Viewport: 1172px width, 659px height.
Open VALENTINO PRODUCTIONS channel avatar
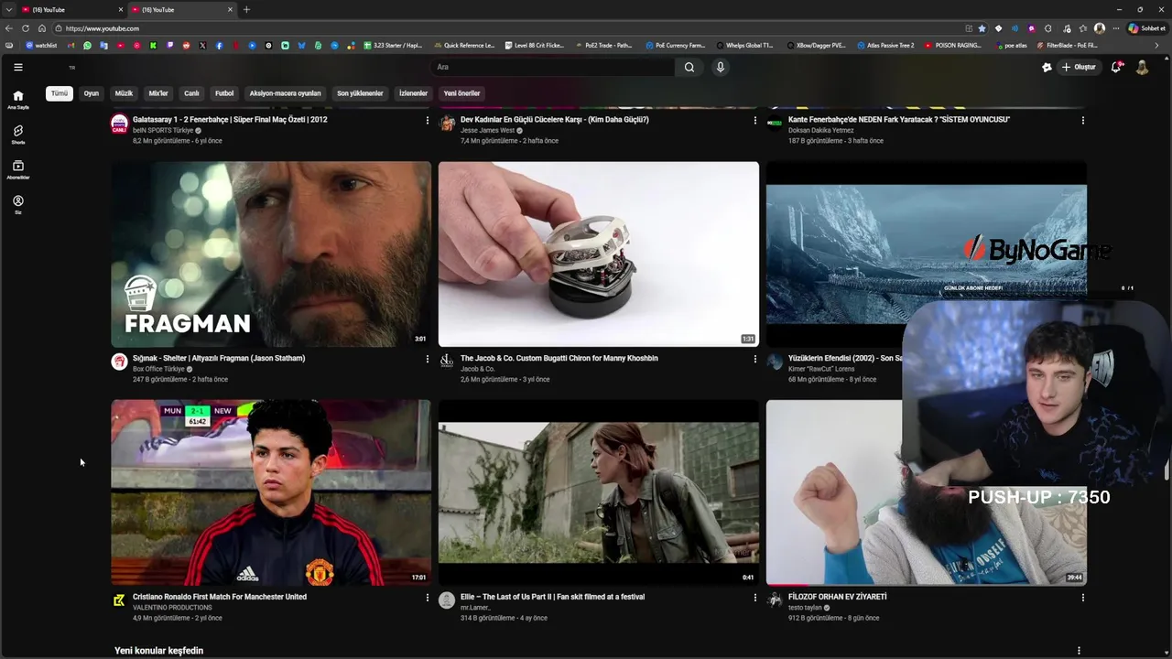click(x=119, y=600)
